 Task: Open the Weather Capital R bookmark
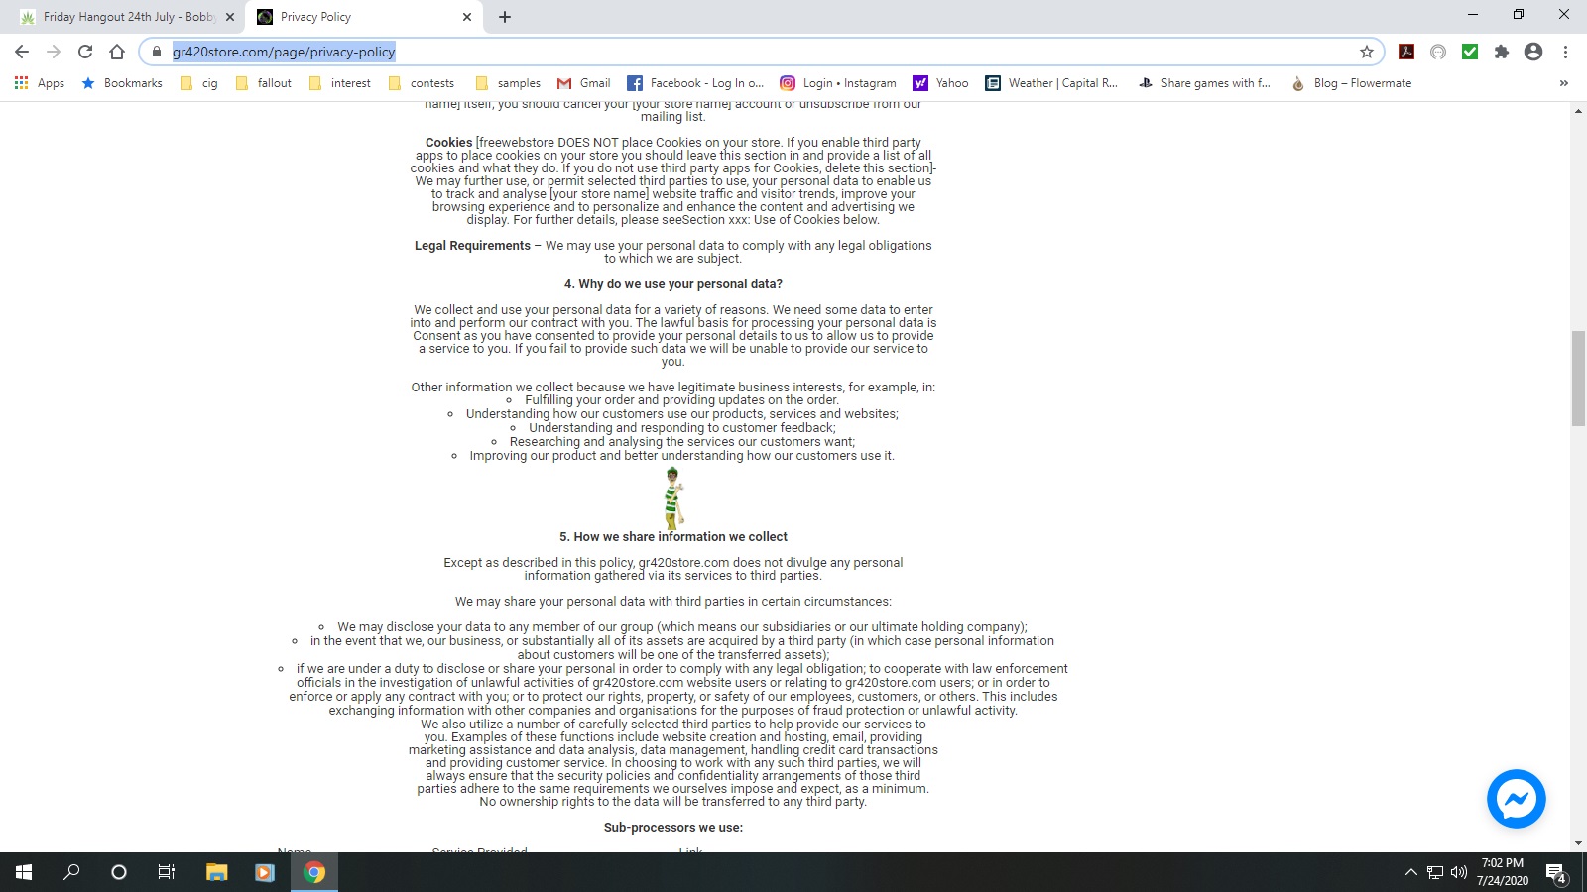(x=1051, y=83)
